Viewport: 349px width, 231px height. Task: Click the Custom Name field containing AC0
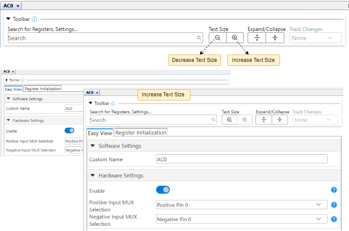coord(242,160)
